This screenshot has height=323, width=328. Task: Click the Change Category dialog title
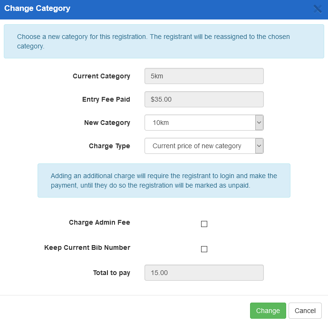click(37, 9)
